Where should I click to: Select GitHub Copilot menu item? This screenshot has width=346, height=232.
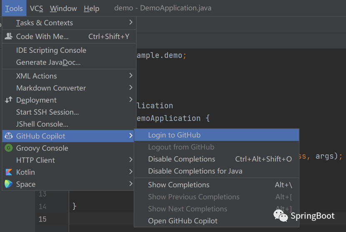point(68,136)
